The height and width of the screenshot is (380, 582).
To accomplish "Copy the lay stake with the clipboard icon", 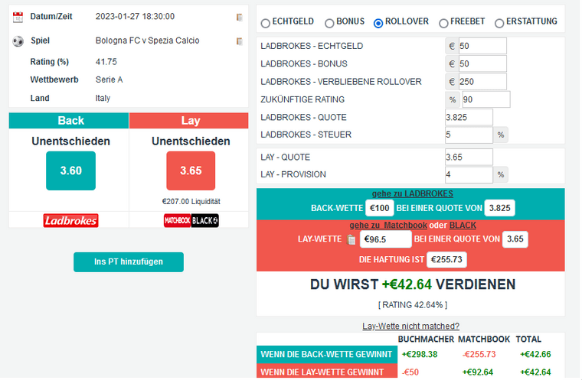I will point(351,240).
